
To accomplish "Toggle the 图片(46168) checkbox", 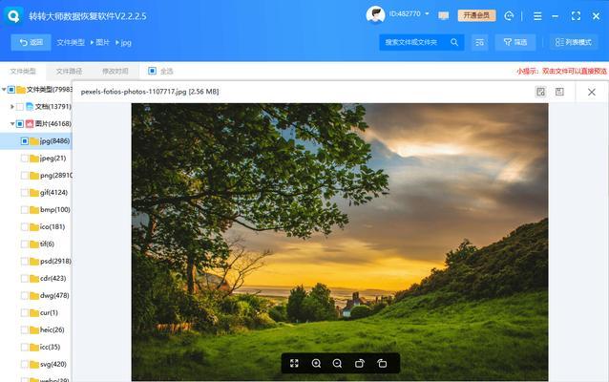I will (x=20, y=123).
